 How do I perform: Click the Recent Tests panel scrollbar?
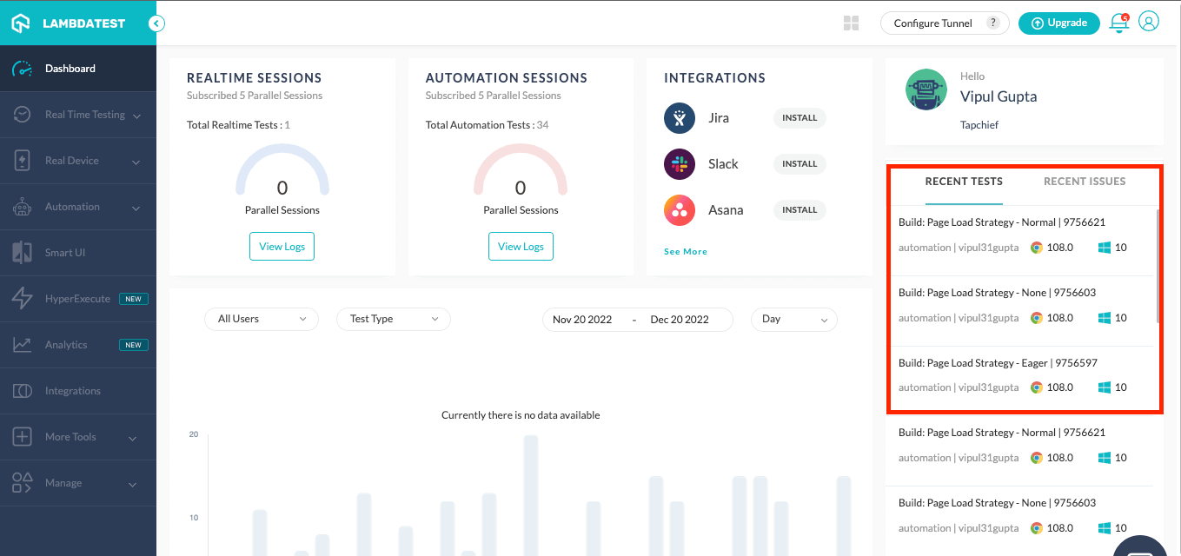coord(1158,266)
